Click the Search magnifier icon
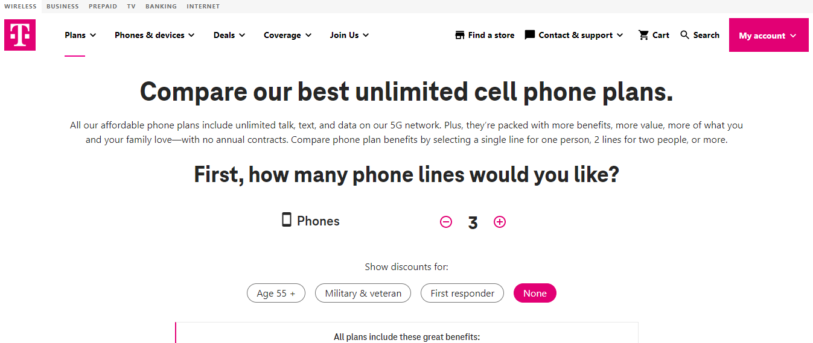Viewport: 813px width, 343px height. (x=684, y=35)
